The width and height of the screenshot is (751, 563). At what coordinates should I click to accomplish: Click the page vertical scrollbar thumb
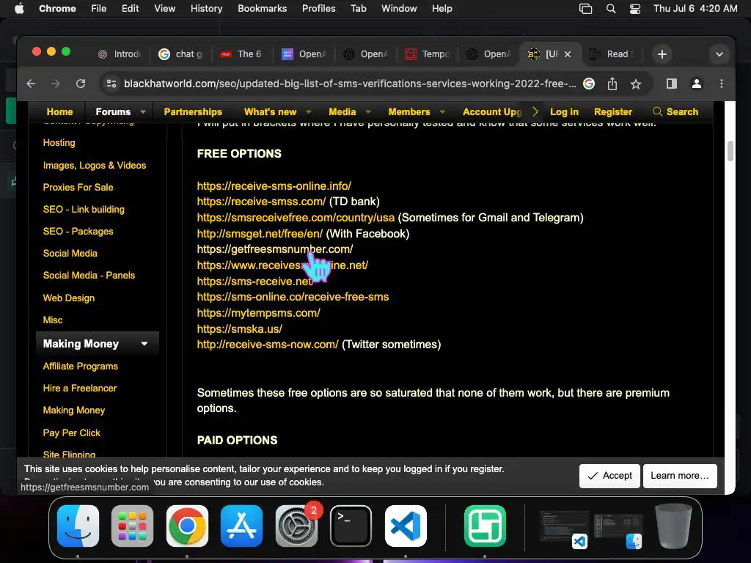(x=730, y=151)
